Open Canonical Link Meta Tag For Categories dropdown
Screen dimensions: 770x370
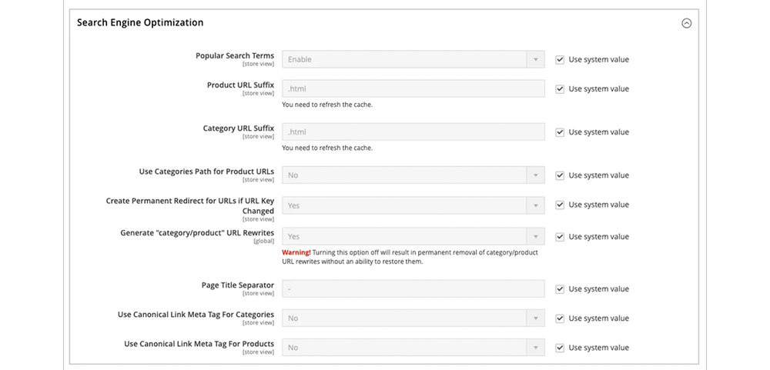413,318
